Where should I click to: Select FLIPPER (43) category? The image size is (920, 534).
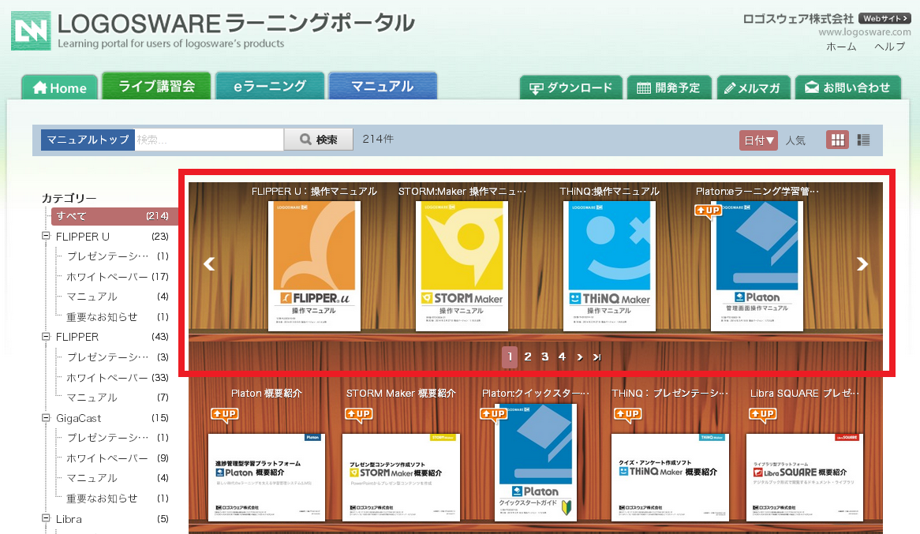coord(112,337)
